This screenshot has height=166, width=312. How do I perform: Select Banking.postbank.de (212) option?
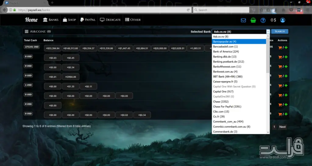(x=239, y=61)
